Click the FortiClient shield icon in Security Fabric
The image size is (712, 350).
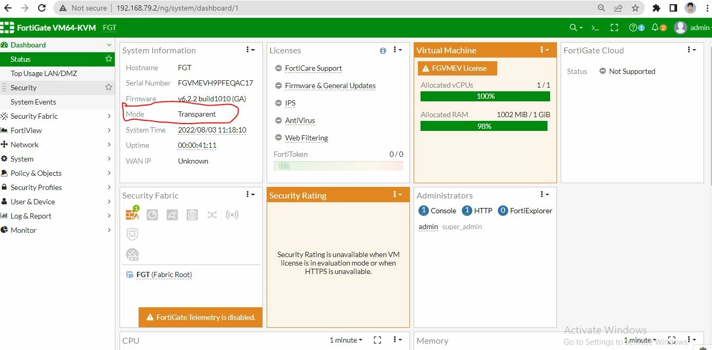[132, 234]
